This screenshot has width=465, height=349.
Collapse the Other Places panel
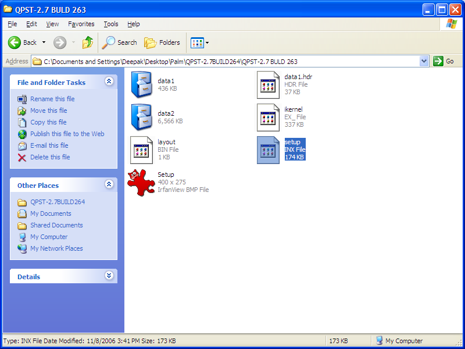[x=109, y=184]
